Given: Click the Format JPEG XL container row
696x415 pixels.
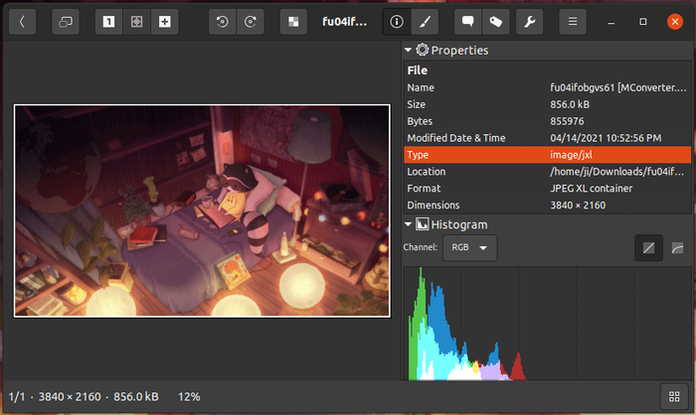Looking at the screenshot, I should coord(547,189).
